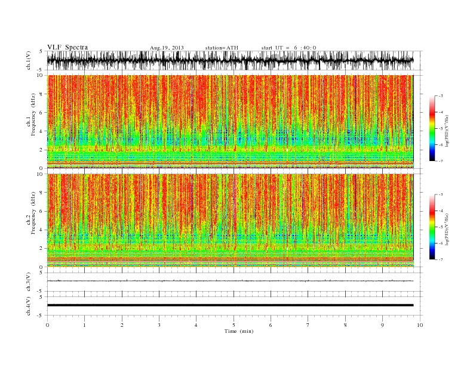Click the '2' minute tick label
The image size is (473, 365).
(122, 325)
